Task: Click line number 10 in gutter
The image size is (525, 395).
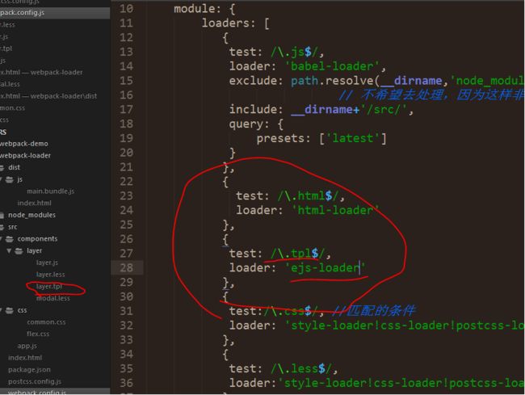Action: tap(126, 9)
